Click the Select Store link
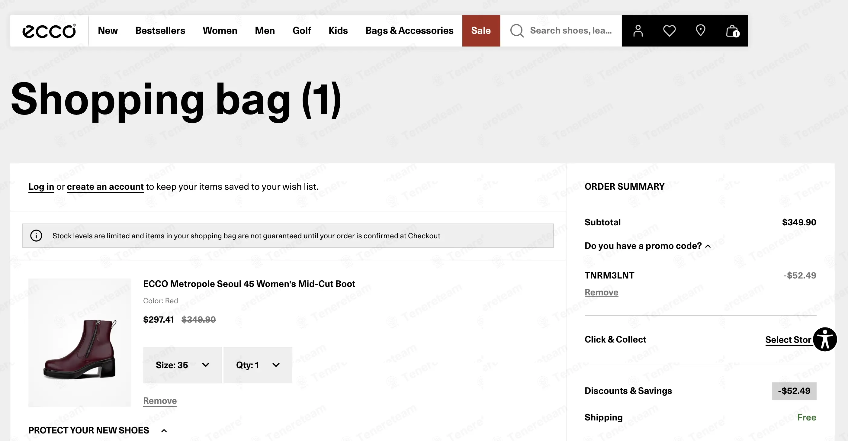848x441 pixels. [x=789, y=340]
